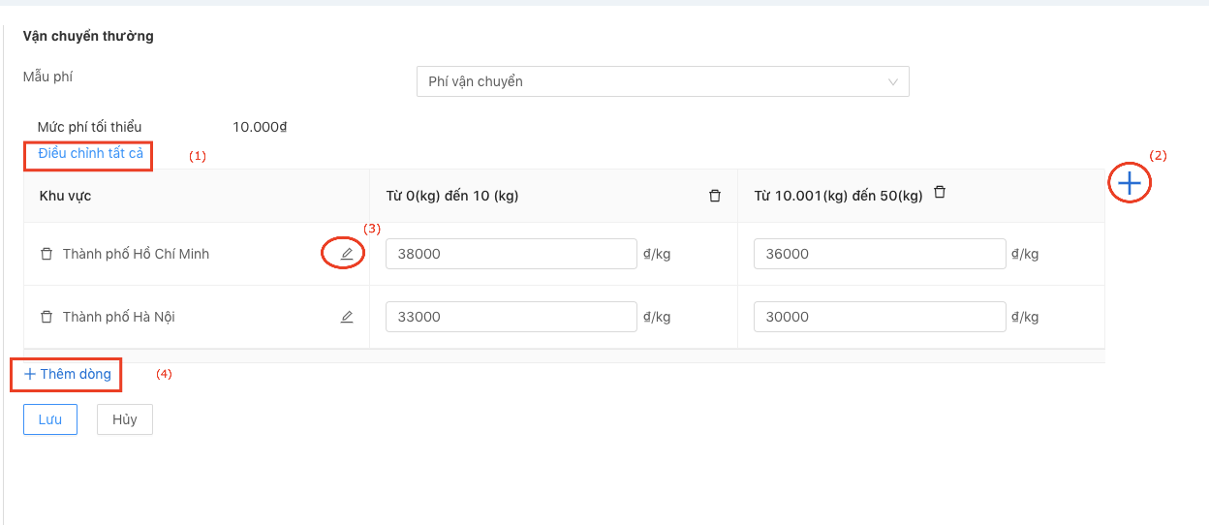Edit the Thành phố Hồ Chí Minh region
Screen dimensions: 1209x525
click(347, 254)
